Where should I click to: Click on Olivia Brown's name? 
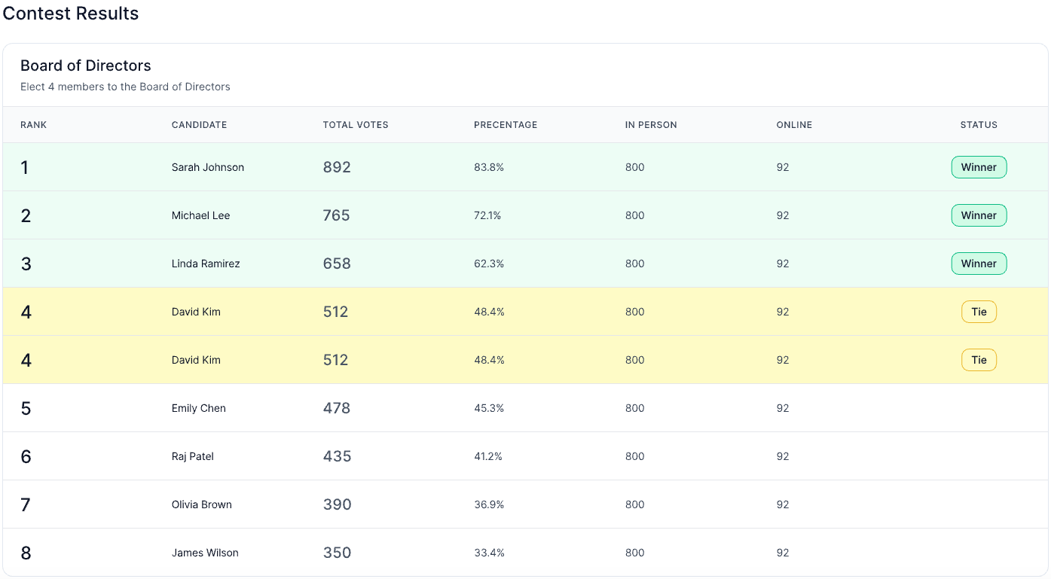pos(202,504)
